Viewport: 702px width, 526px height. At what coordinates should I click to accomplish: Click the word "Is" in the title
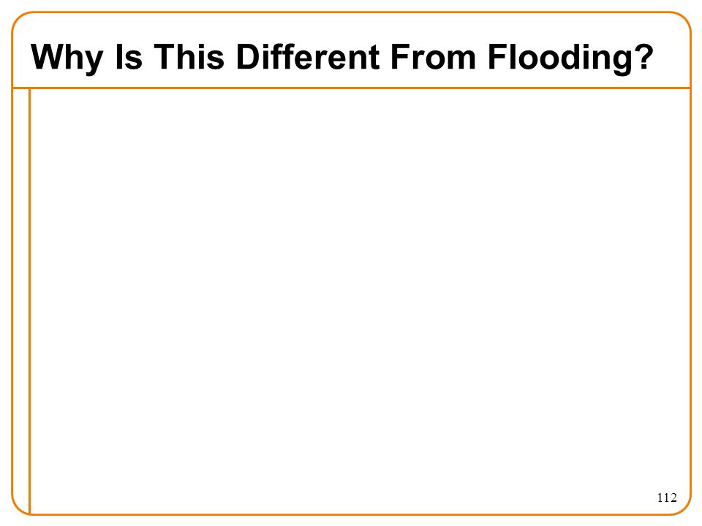pos(129,57)
